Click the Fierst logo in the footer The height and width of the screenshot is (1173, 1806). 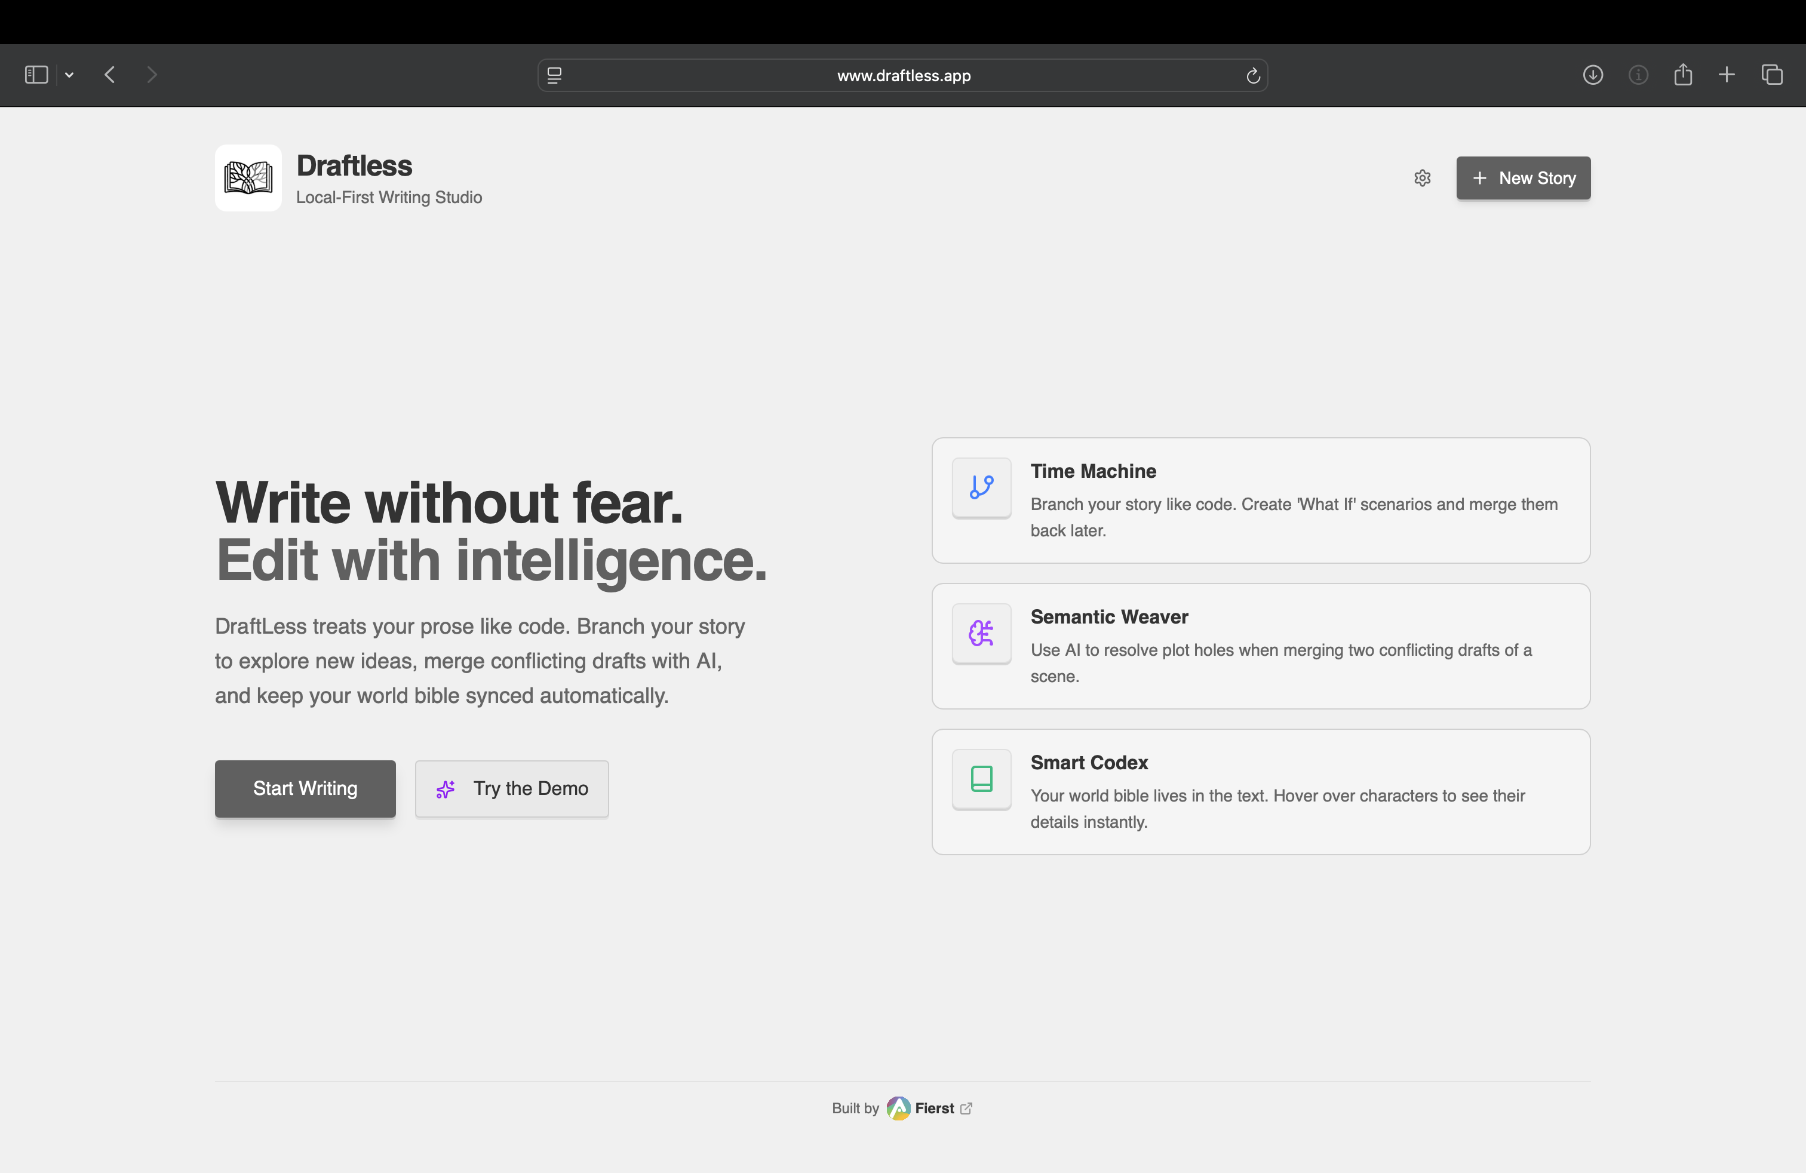tap(898, 1108)
